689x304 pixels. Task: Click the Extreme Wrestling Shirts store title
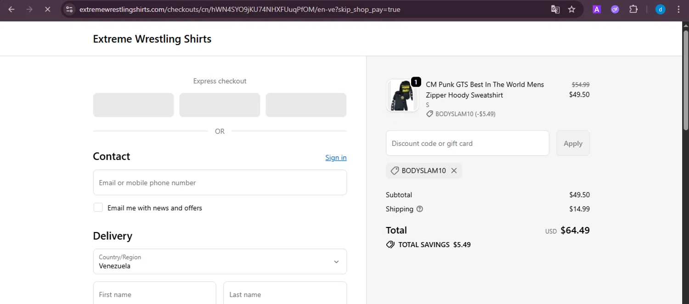pos(152,39)
